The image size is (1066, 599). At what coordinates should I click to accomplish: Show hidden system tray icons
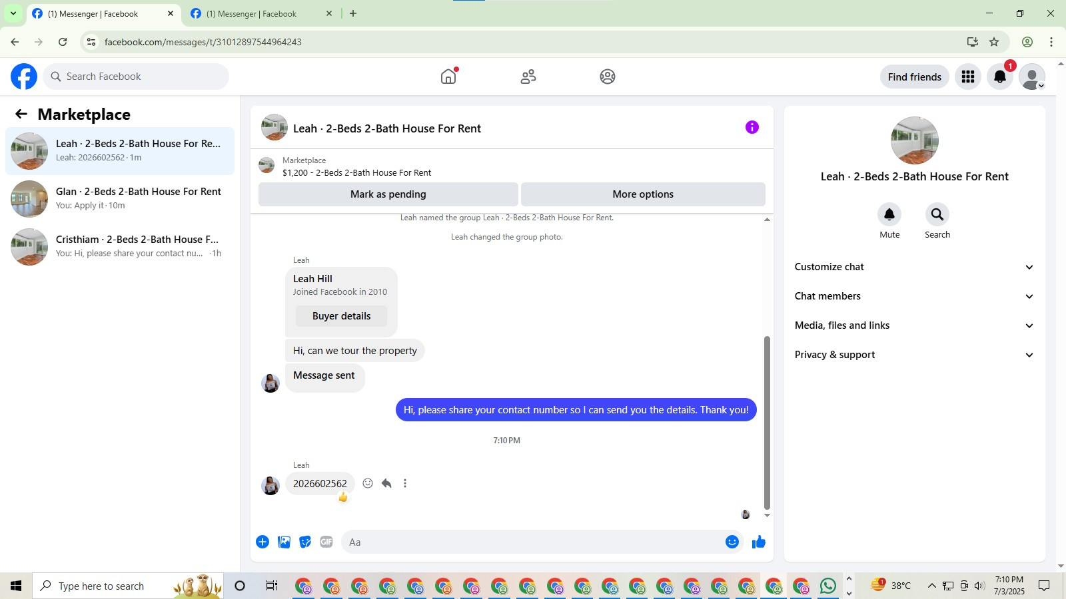click(931, 586)
